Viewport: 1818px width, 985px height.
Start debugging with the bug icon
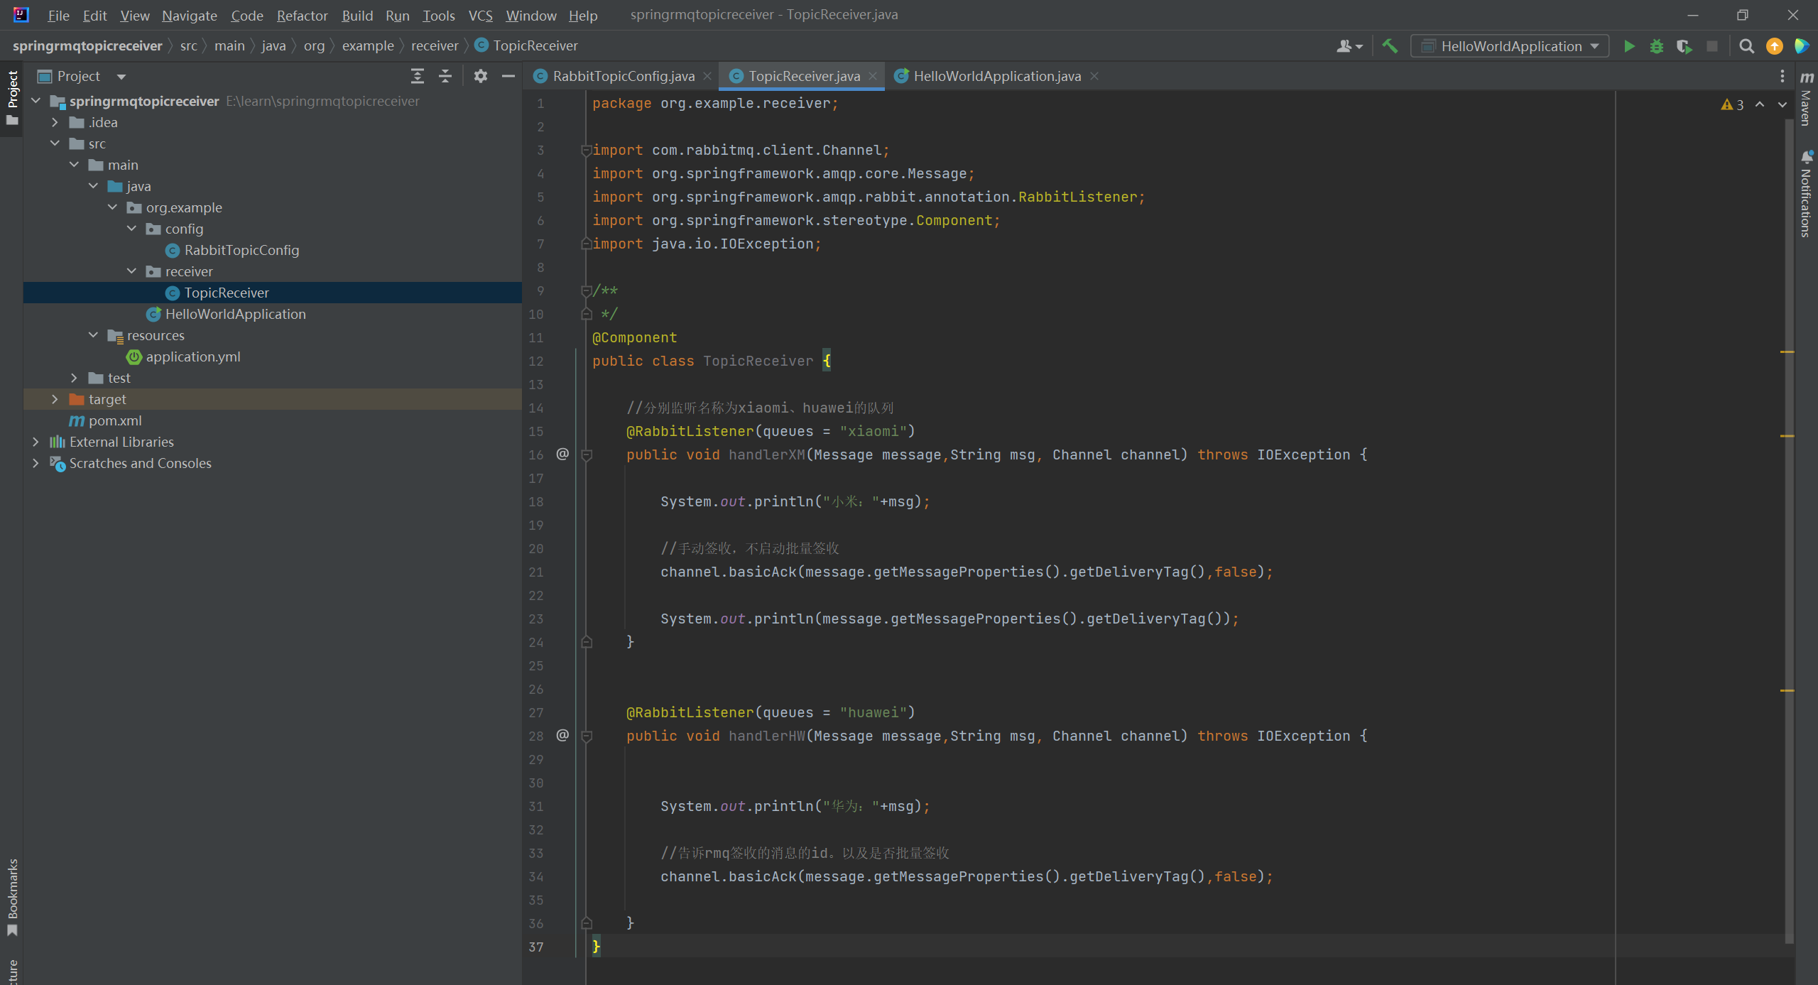point(1656,46)
